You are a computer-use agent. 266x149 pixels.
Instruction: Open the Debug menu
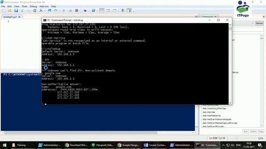click(33, 6)
